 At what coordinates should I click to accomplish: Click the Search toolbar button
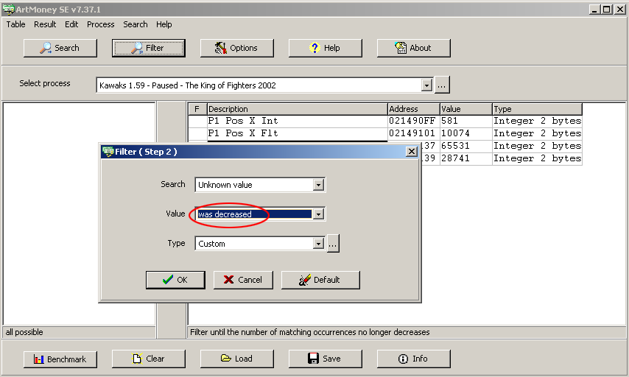pyautogui.click(x=60, y=48)
